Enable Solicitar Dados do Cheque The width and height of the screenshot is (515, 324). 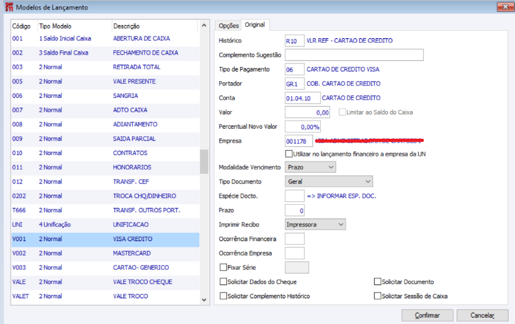pyautogui.click(x=223, y=282)
